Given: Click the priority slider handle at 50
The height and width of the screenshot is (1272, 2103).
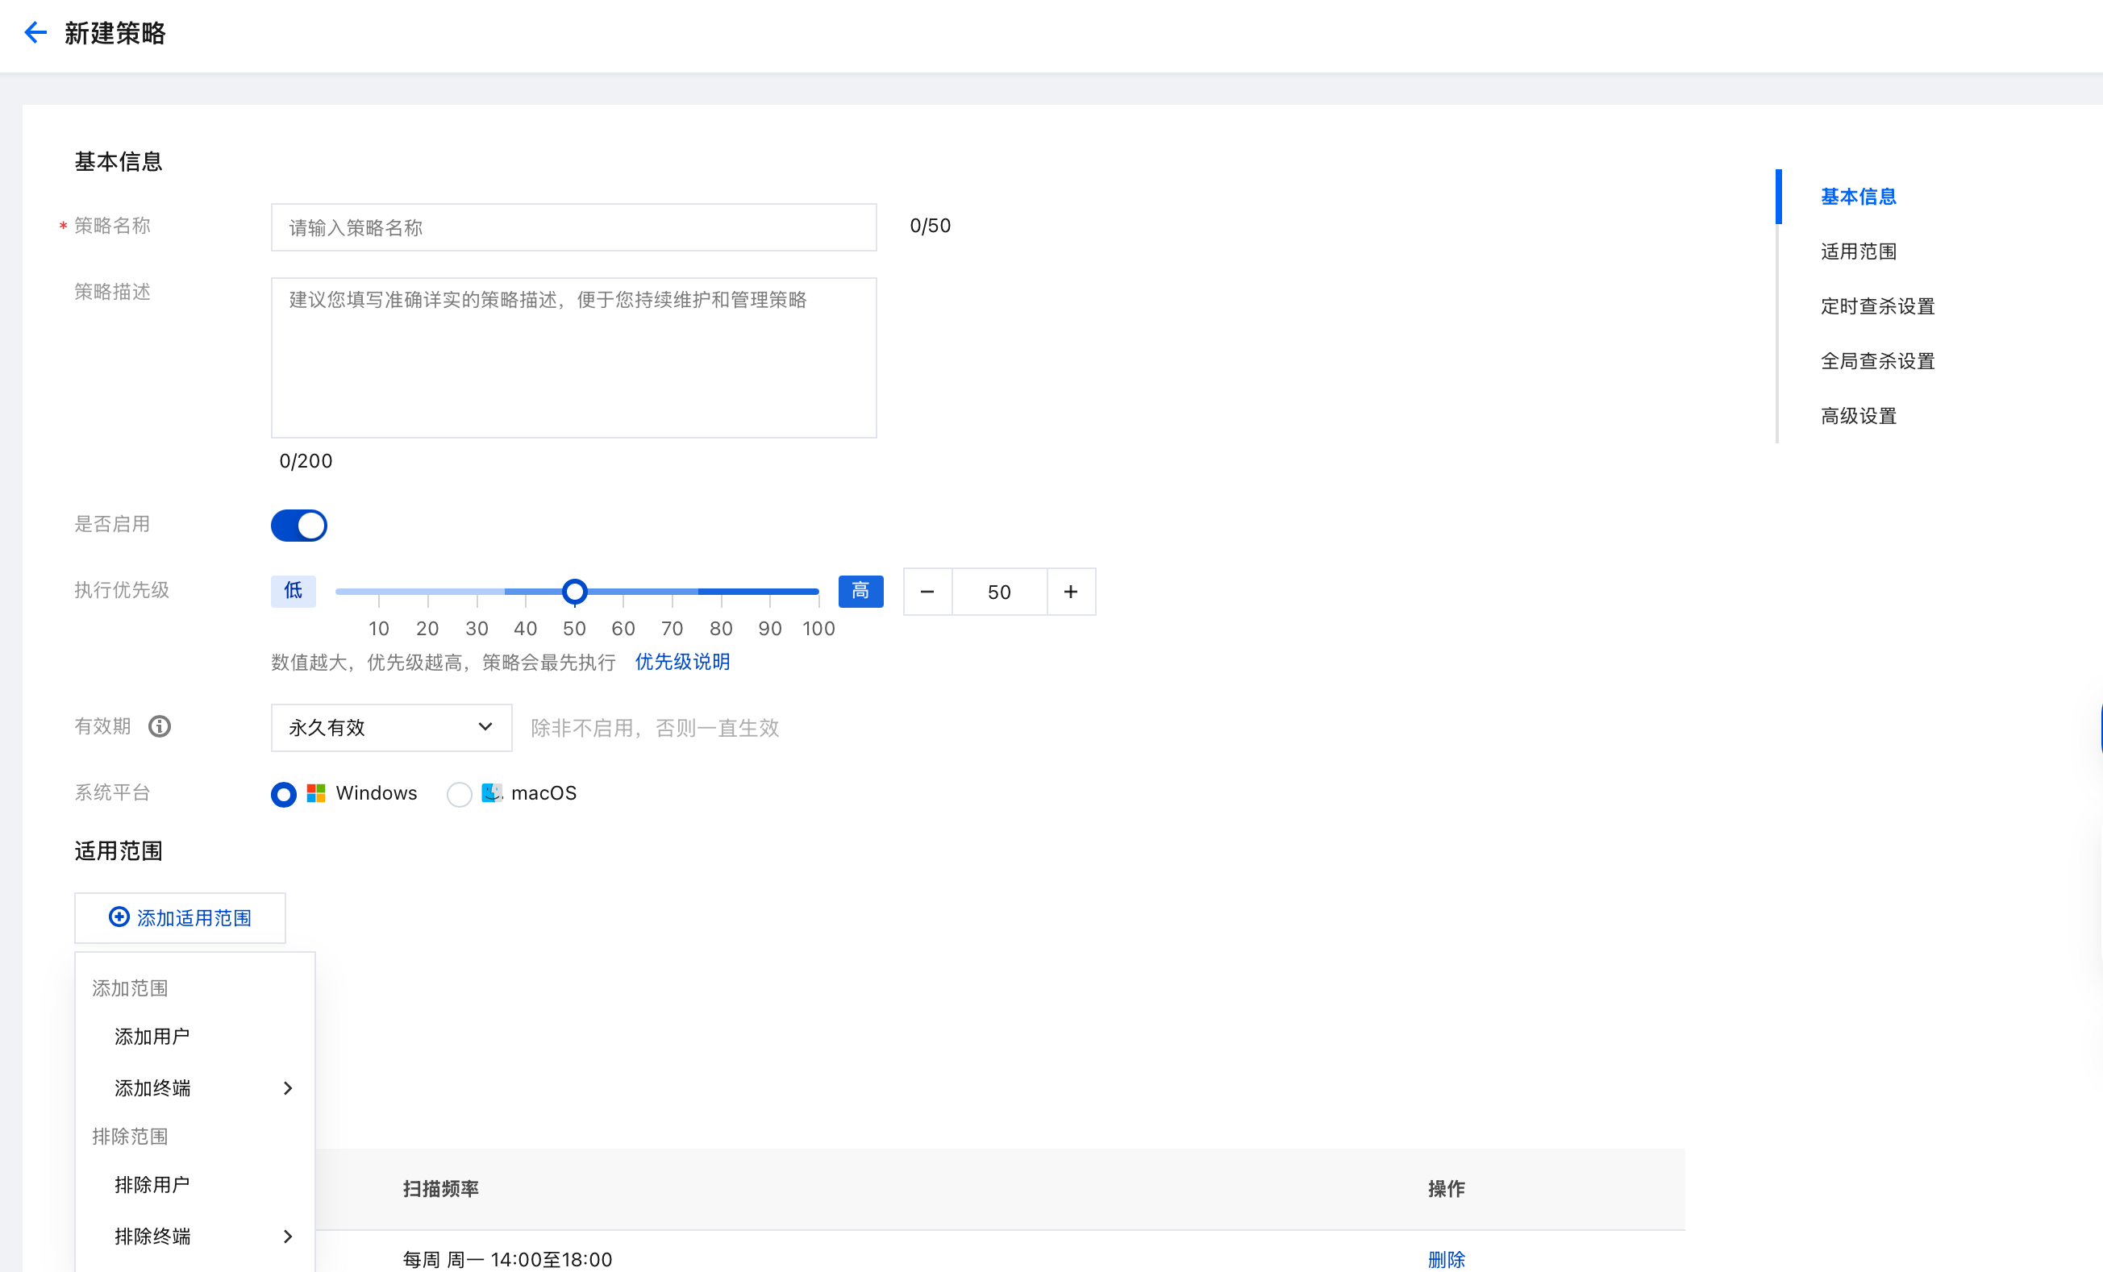Looking at the screenshot, I should [574, 591].
